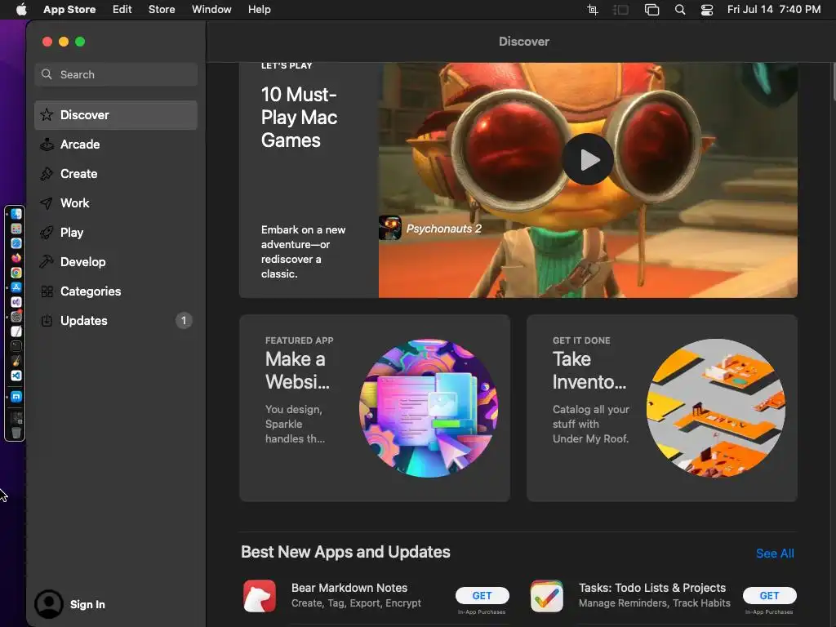Image resolution: width=836 pixels, height=627 pixels.
Task: Open the Help menu
Action: tap(259, 10)
